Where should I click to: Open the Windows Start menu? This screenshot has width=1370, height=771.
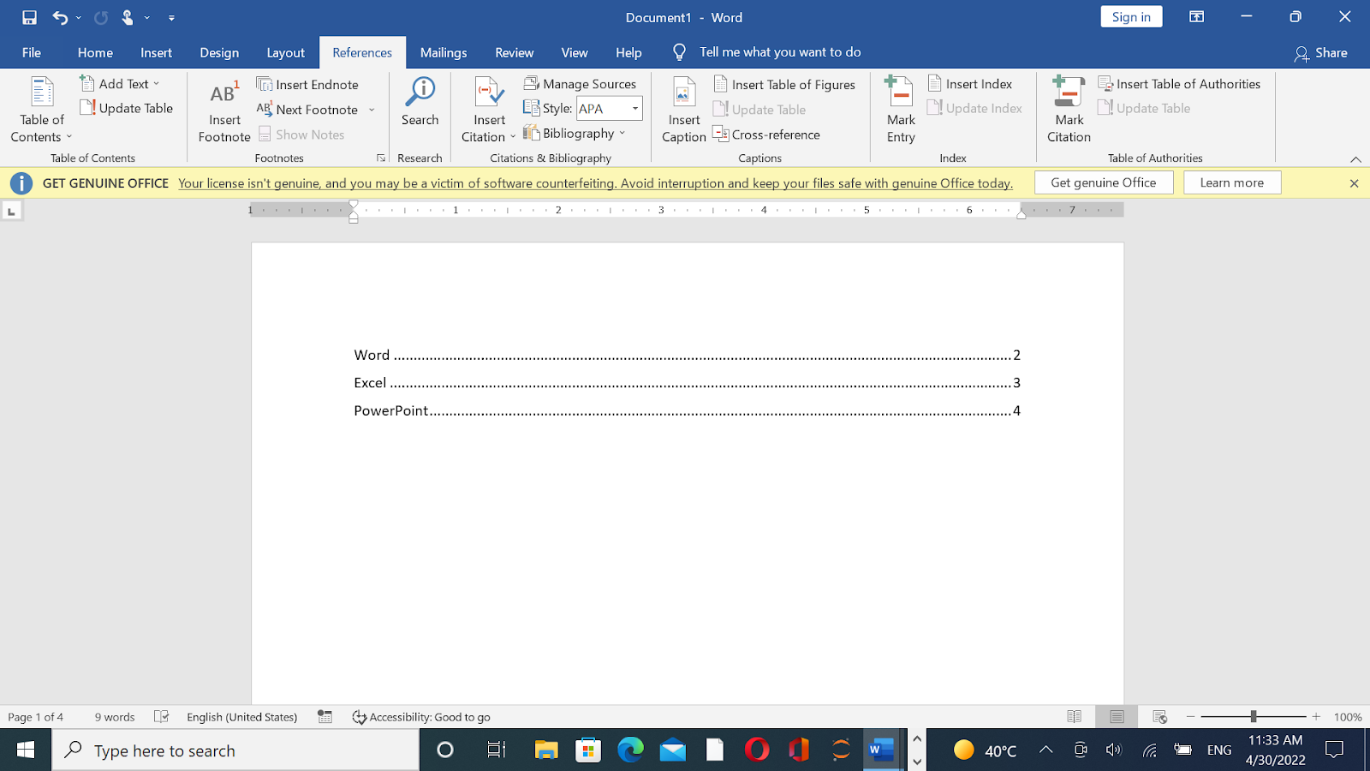tap(26, 750)
